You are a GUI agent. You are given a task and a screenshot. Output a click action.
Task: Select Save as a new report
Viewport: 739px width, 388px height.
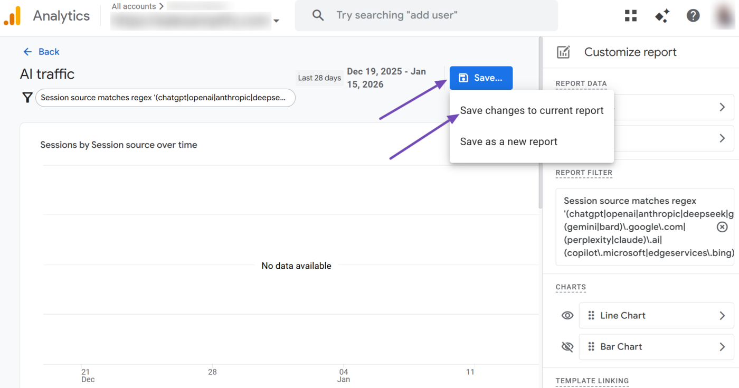click(508, 141)
